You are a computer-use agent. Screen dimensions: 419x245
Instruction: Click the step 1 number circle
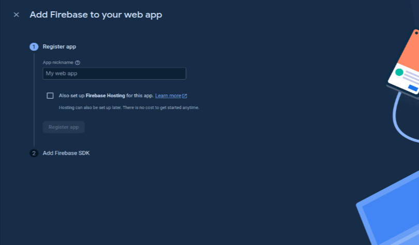pyautogui.click(x=34, y=47)
